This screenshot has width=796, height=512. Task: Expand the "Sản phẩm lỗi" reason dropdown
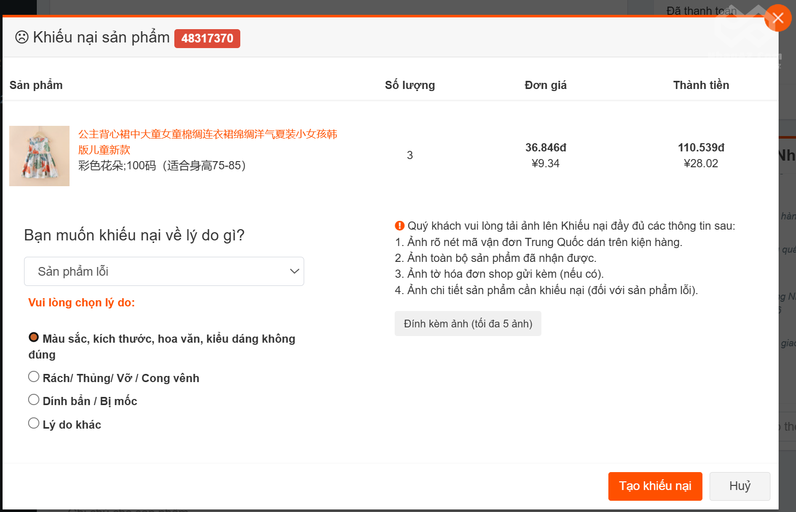(x=164, y=272)
